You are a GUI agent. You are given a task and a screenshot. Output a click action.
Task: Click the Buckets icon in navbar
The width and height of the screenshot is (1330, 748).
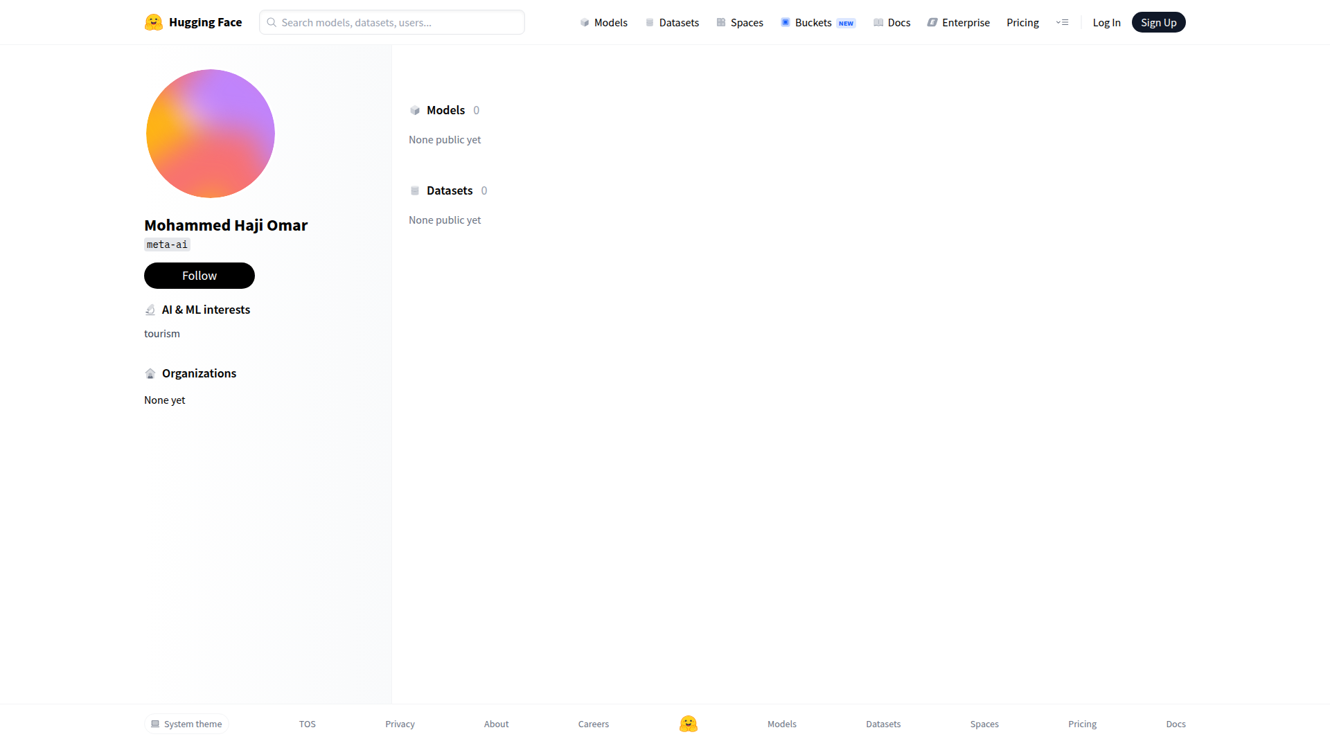[x=786, y=23]
